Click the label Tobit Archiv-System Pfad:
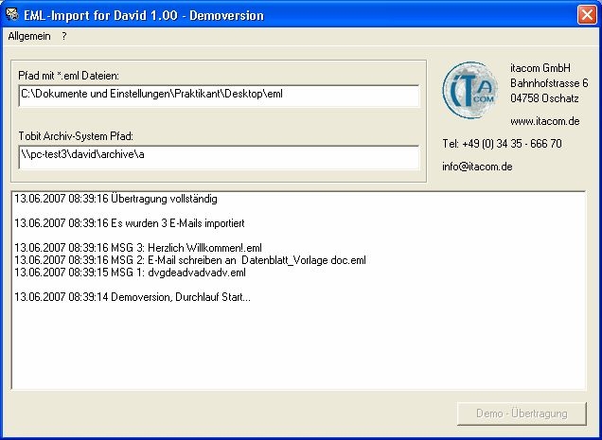The width and height of the screenshot is (602, 440). tap(76, 136)
